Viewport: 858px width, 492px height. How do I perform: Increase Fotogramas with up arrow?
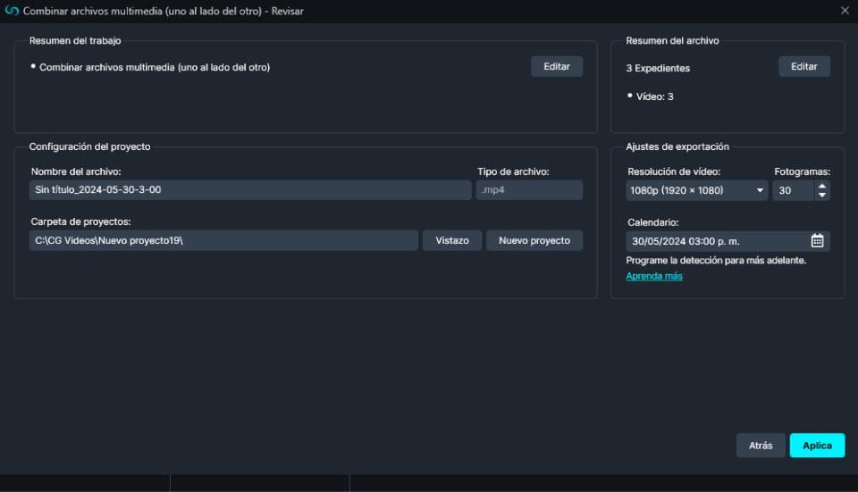point(822,186)
